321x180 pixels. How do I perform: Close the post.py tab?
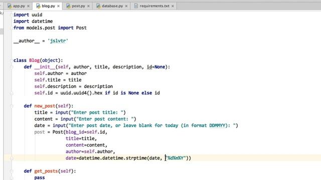click(x=88, y=6)
